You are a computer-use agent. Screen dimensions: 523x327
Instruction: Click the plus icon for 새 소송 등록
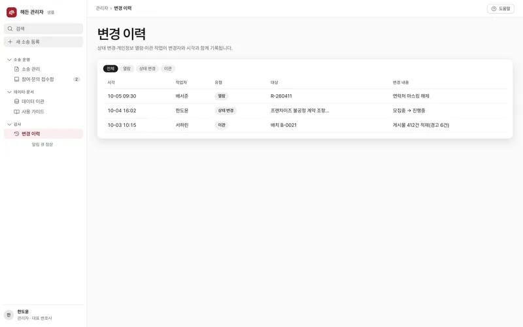10,42
